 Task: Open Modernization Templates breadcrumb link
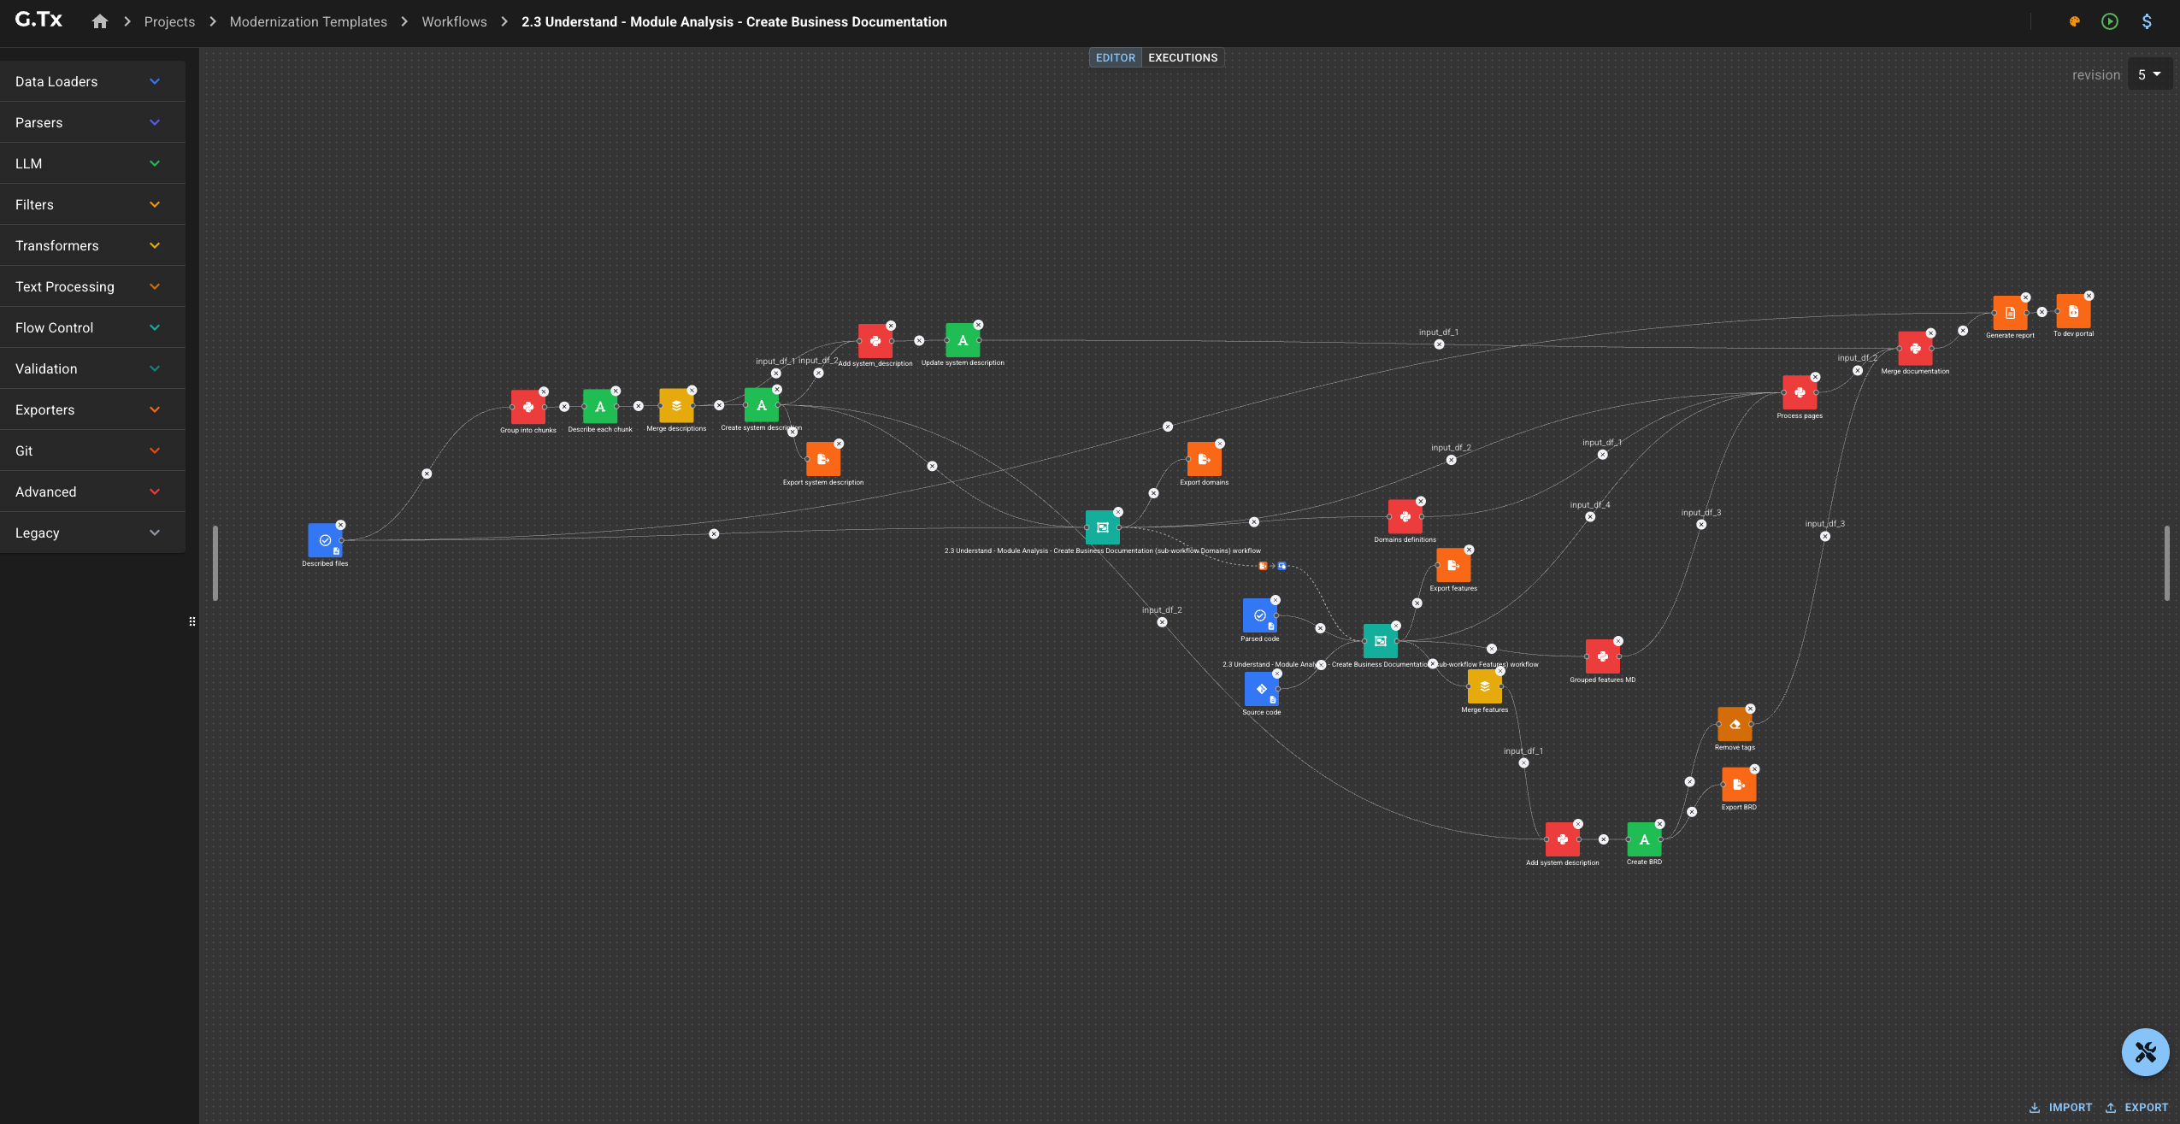pyautogui.click(x=308, y=21)
